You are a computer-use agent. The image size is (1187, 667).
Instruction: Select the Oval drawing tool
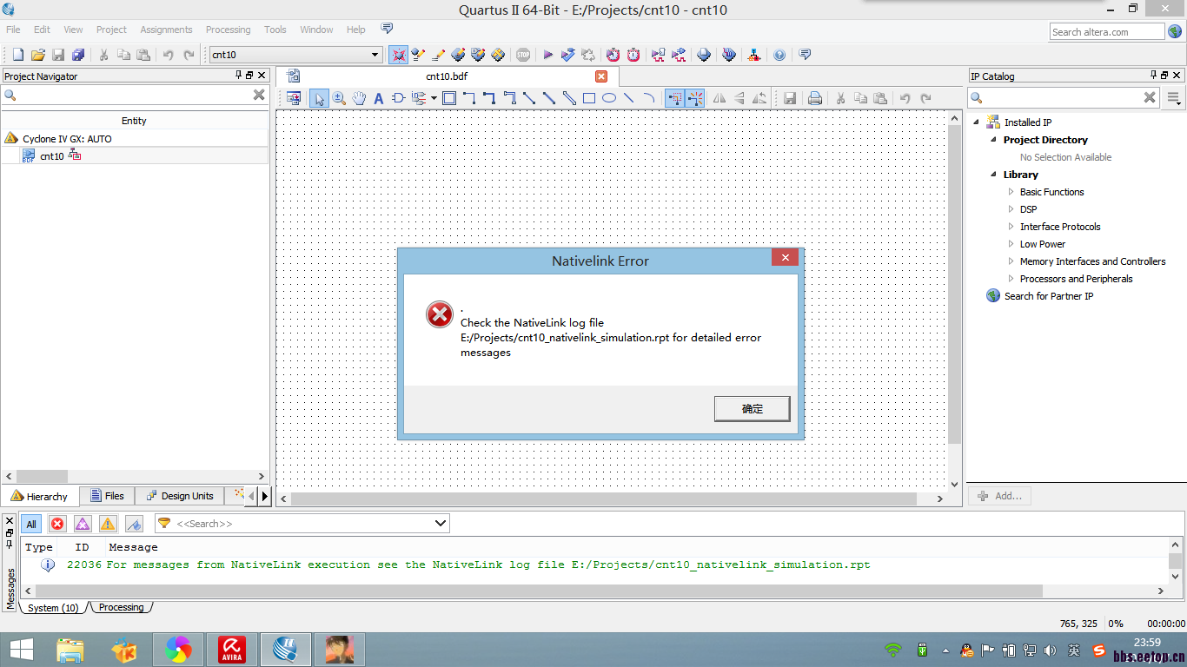pyautogui.click(x=609, y=98)
